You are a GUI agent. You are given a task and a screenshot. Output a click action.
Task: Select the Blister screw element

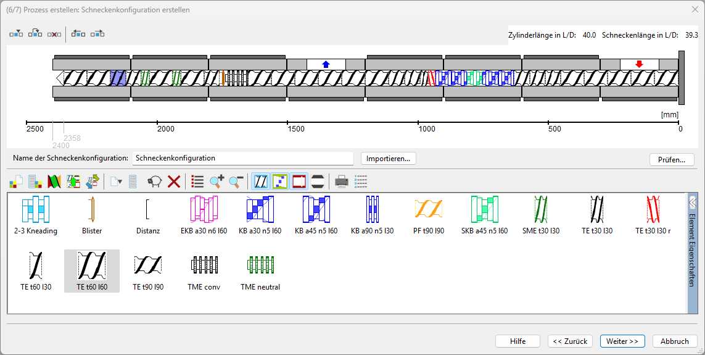92,215
